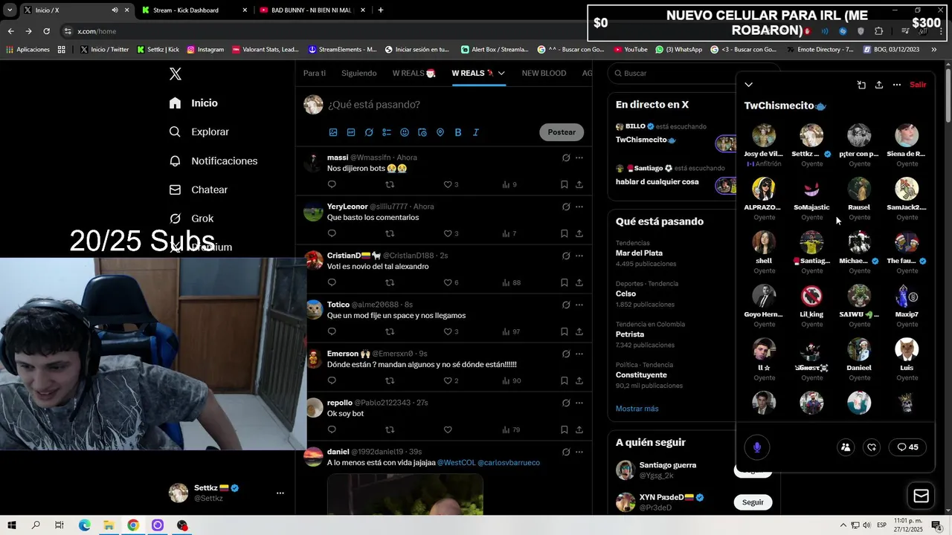Add a GIF to the post

click(351, 132)
